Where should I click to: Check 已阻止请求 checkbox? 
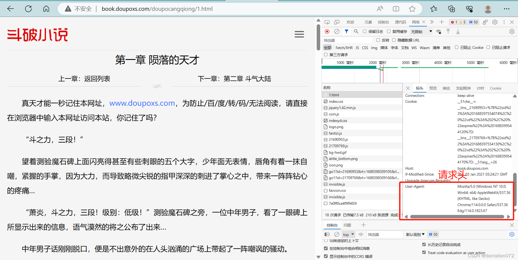pyautogui.click(x=488, y=47)
